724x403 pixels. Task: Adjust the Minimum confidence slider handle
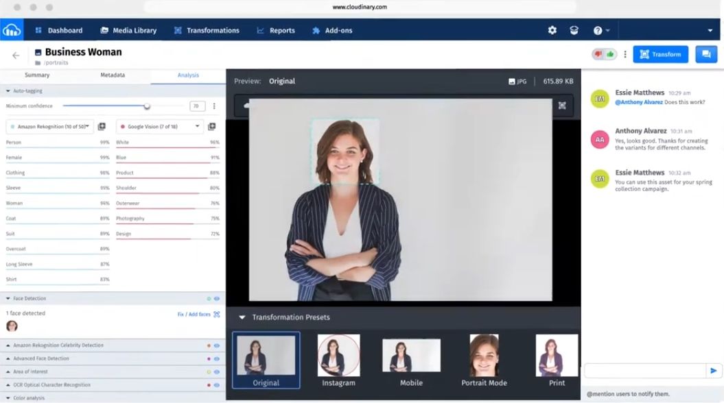tap(147, 106)
